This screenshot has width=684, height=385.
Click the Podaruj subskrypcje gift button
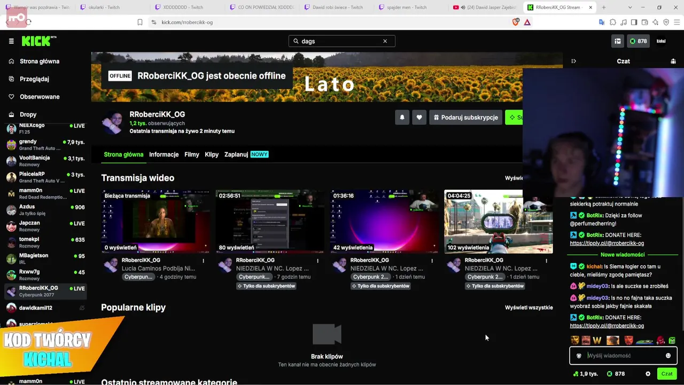(466, 118)
